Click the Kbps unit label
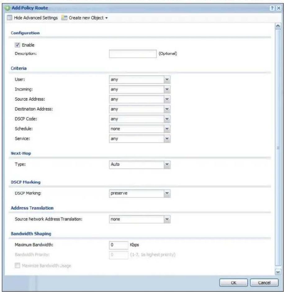This screenshot has height=292, width=284. click(134, 245)
